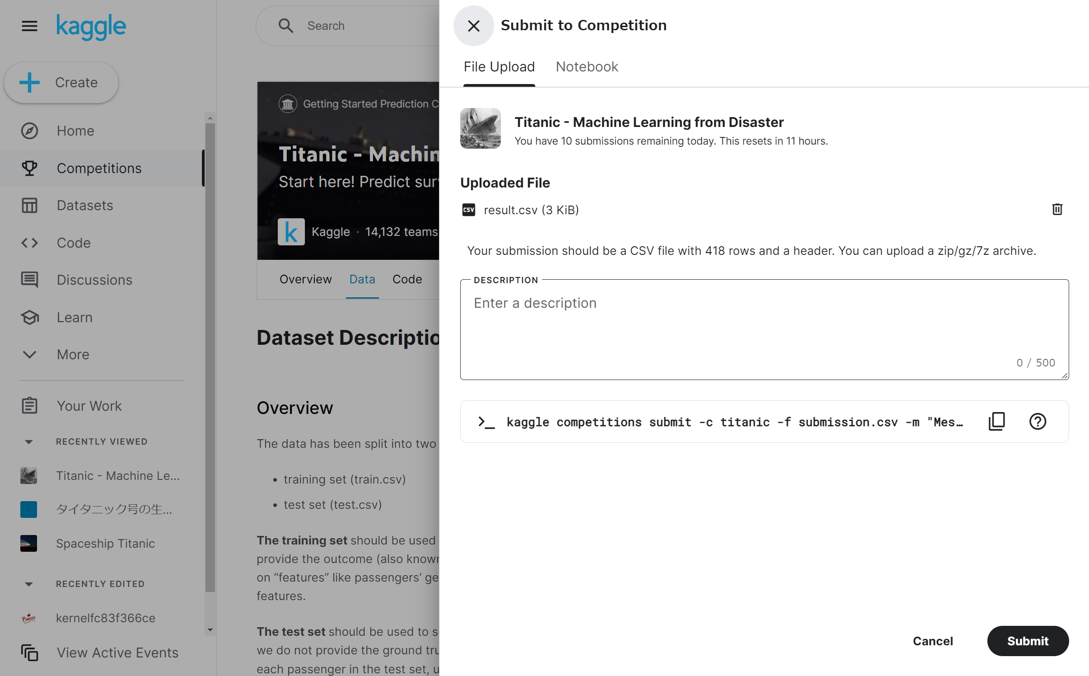This screenshot has height=676, width=1089.
Task: Open Spaceship Titanic from recently viewed
Action: (x=105, y=544)
